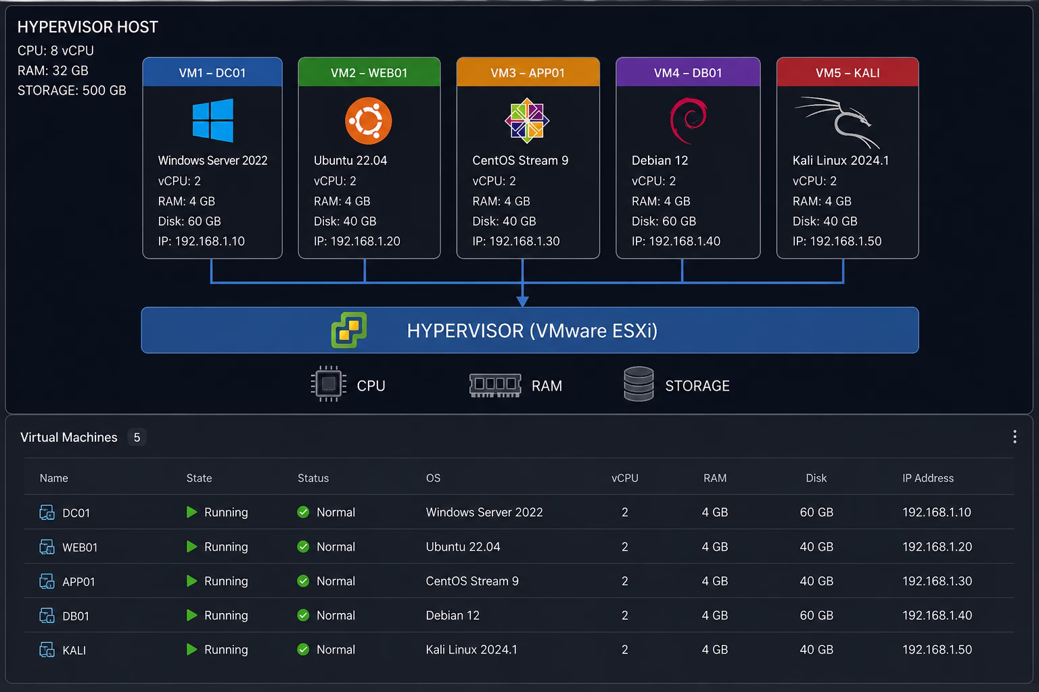1039x692 pixels.
Task: Click the Windows Server 2022 OS table cell
Action: point(484,512)
